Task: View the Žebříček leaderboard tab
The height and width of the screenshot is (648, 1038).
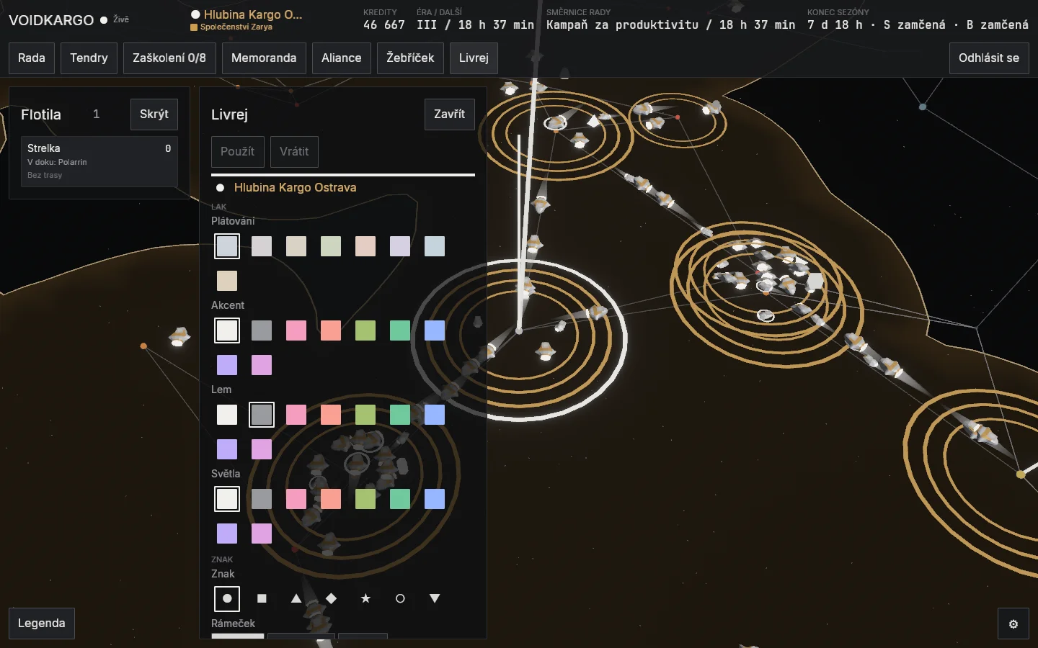Action: pyautogui.click(x=410, y=58)
